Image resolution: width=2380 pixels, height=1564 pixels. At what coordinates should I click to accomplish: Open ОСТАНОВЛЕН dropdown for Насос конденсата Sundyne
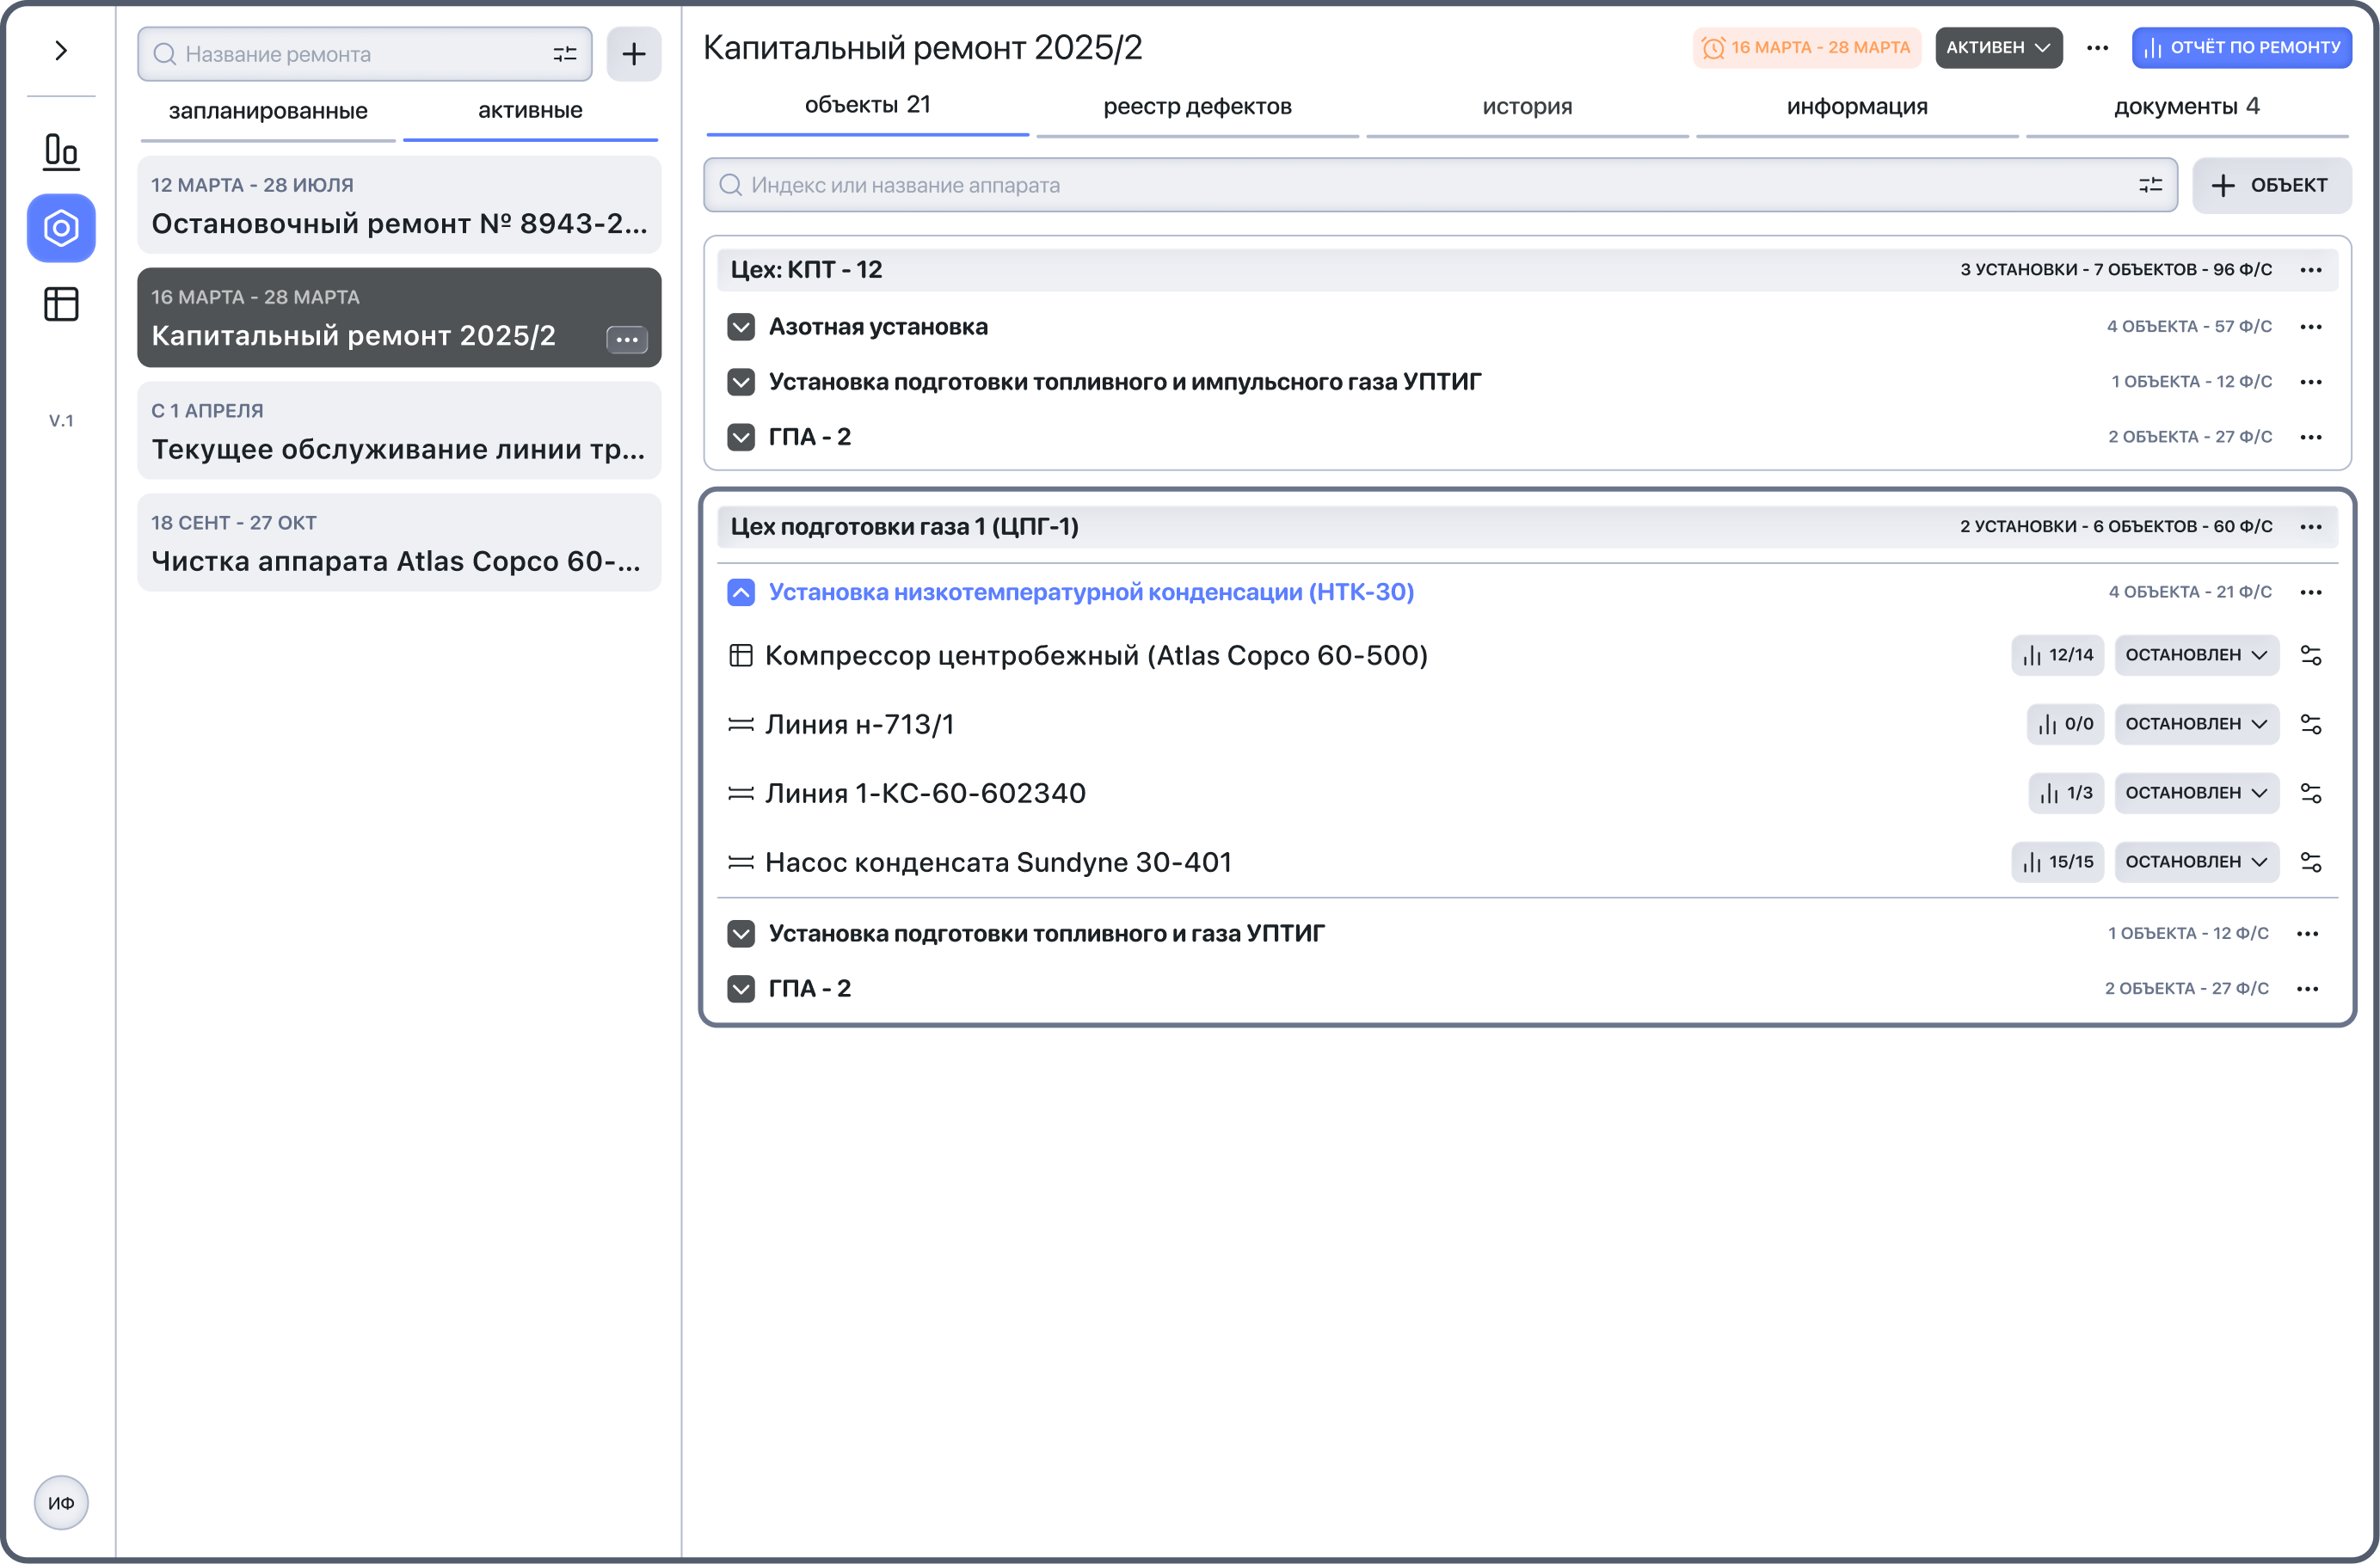[x=2196, y=862]
